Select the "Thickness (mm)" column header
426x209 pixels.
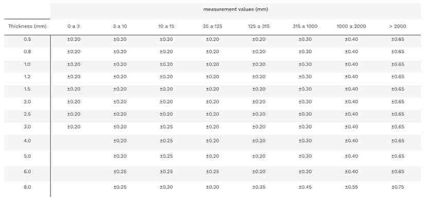click(27, 26)
